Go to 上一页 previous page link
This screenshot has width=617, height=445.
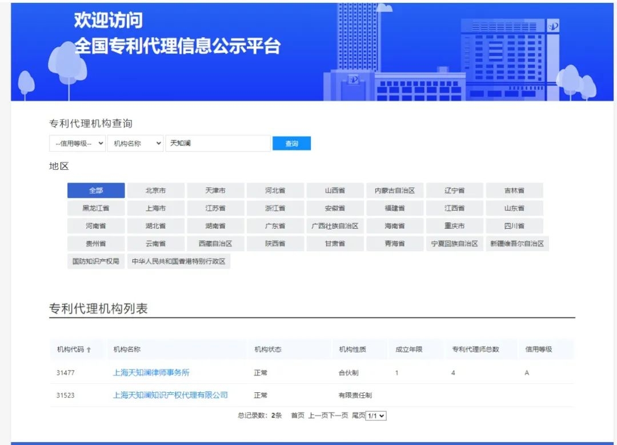[318, 415]
